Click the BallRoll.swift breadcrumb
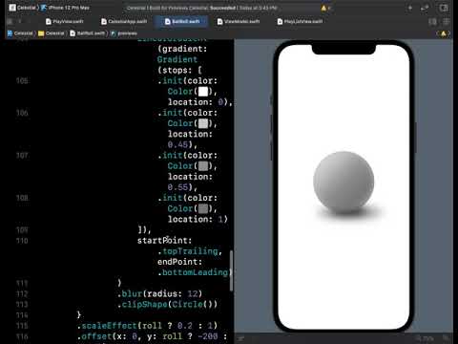 (87, 33)
